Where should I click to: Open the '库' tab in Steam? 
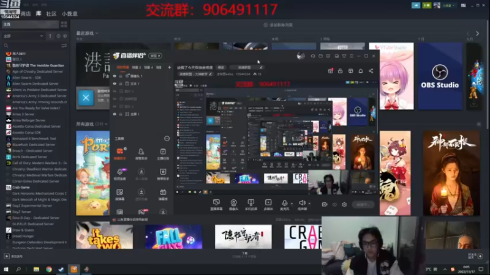point(39,13)
